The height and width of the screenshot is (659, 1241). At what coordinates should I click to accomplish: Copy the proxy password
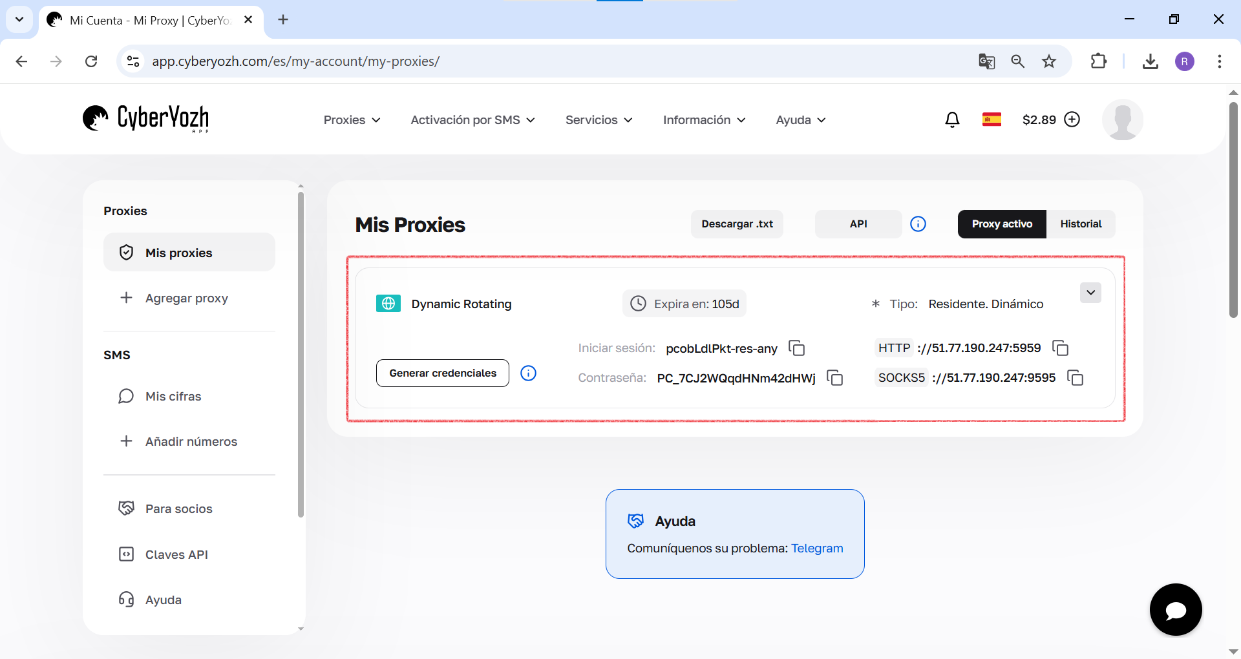835,378
